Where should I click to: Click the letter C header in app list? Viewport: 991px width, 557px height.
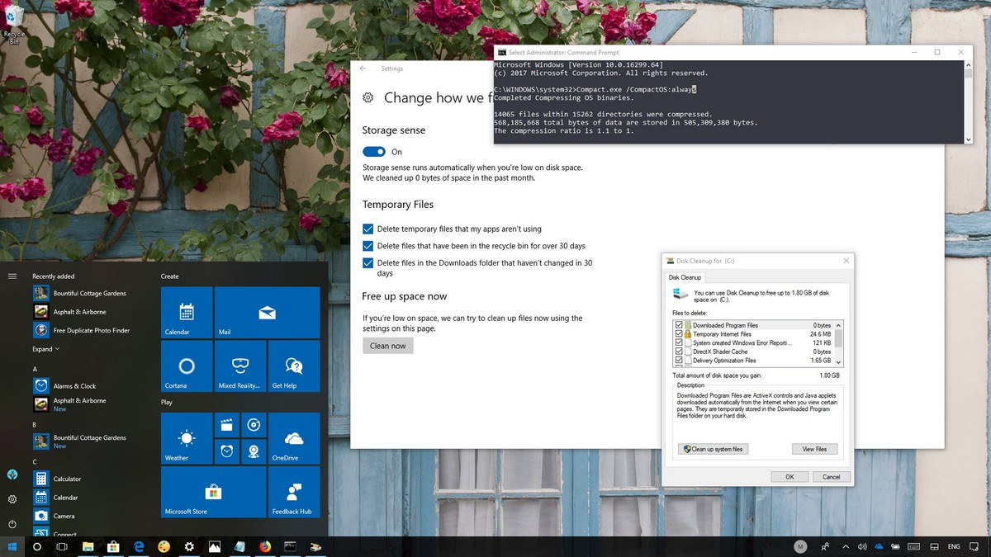(35, 462)
